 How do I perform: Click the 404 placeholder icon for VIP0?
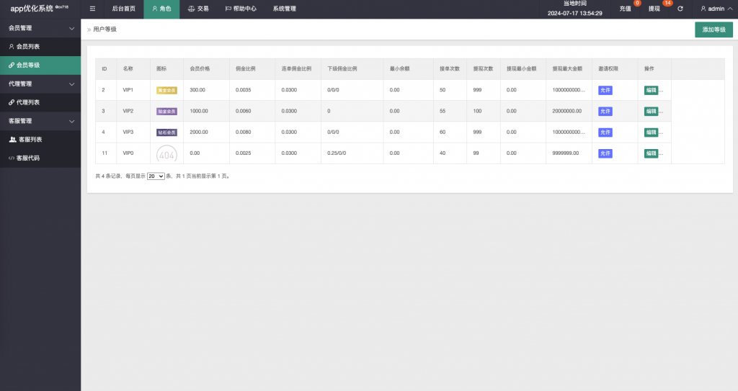point(166,153)
